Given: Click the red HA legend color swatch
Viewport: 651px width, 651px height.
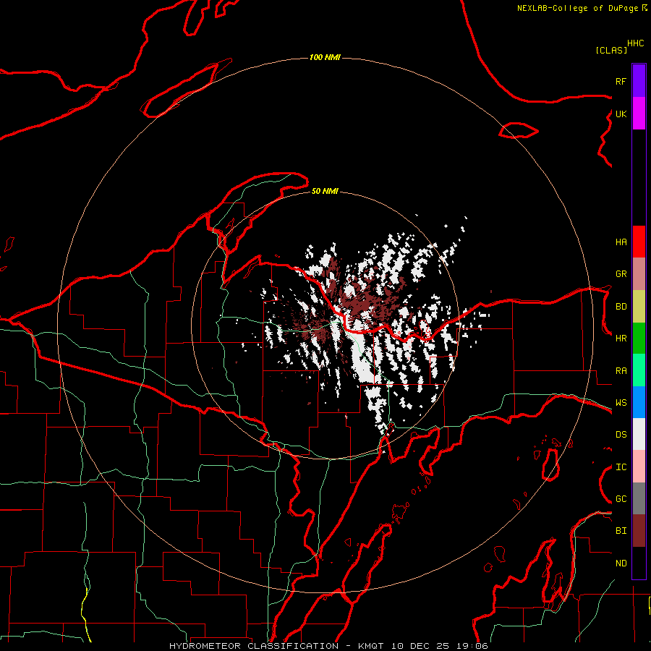Looking at the screenshot, I should pyautogui.click(x=639, y=242).
